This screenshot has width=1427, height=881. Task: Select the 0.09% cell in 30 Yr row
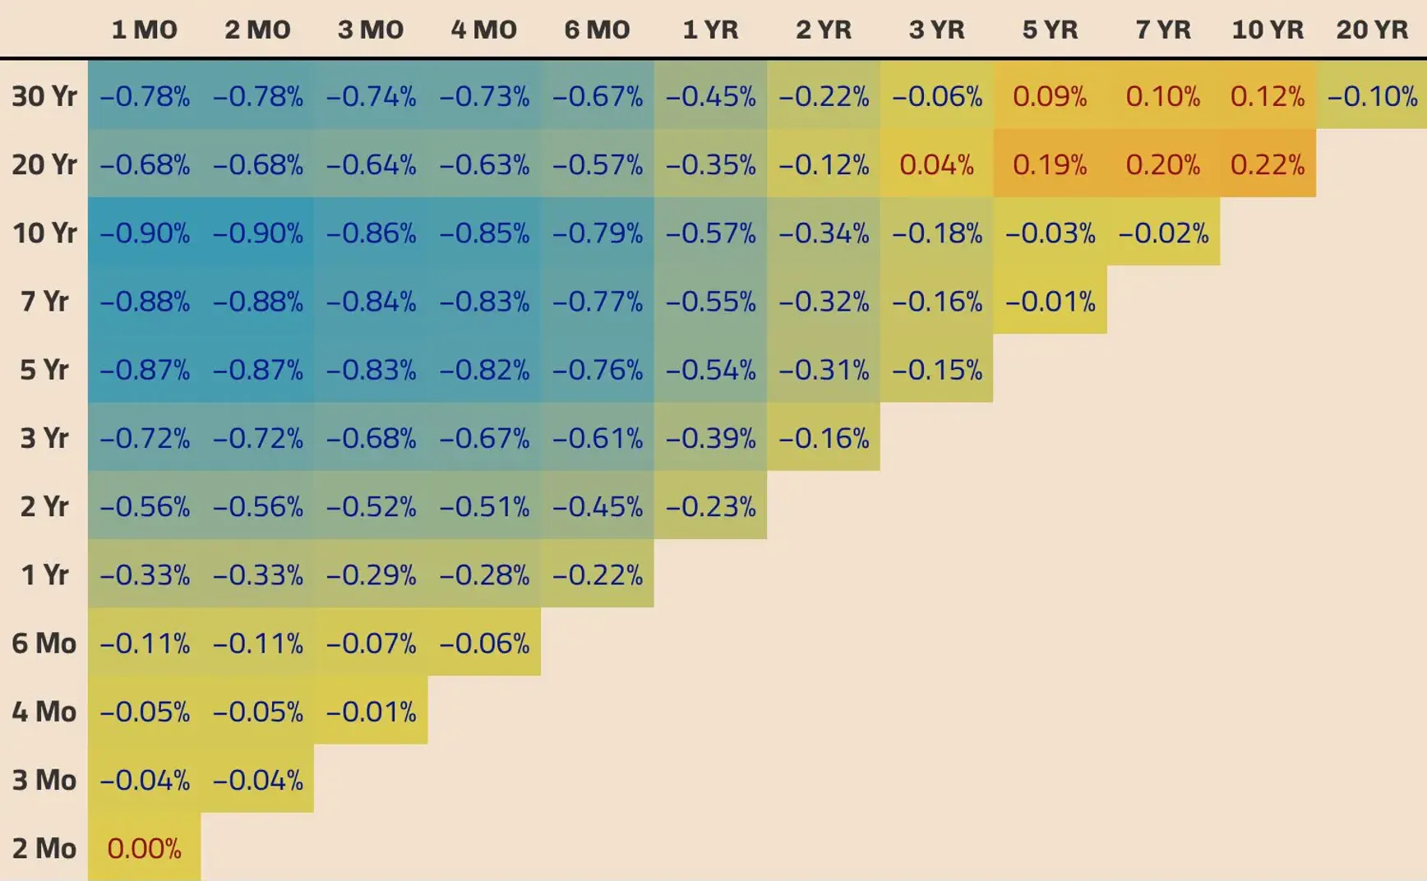click(1050, 95)
